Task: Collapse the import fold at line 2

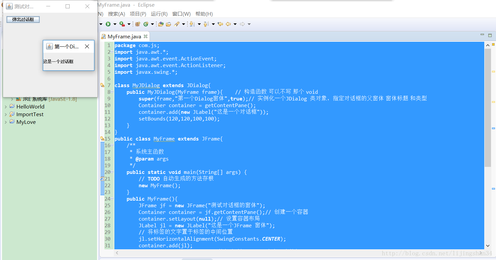Action: pos(112,52)
